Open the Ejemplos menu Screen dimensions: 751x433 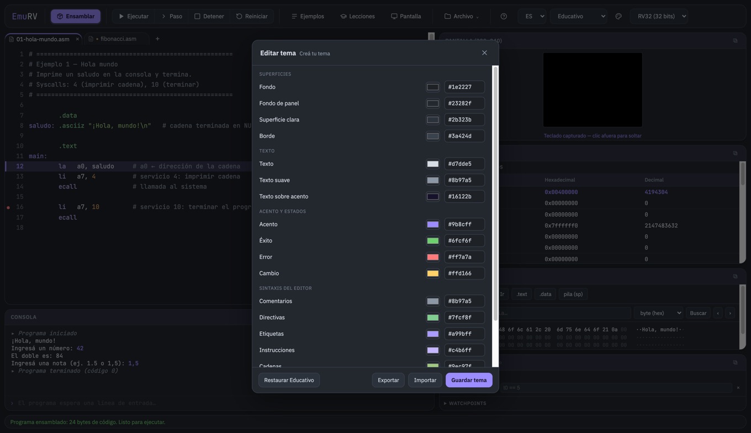point(308,17)
